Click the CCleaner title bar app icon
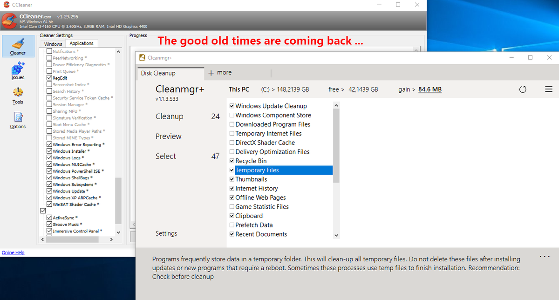The height and width of the screenshot is (300, 559). [x=6, y=4]
